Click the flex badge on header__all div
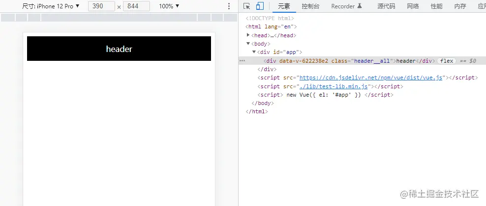The height and width of the screenshot is (206, 486). tap(446, 61)
